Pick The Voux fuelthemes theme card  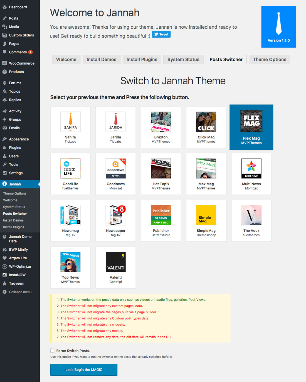pyautogui.click(x=251, y=221)
